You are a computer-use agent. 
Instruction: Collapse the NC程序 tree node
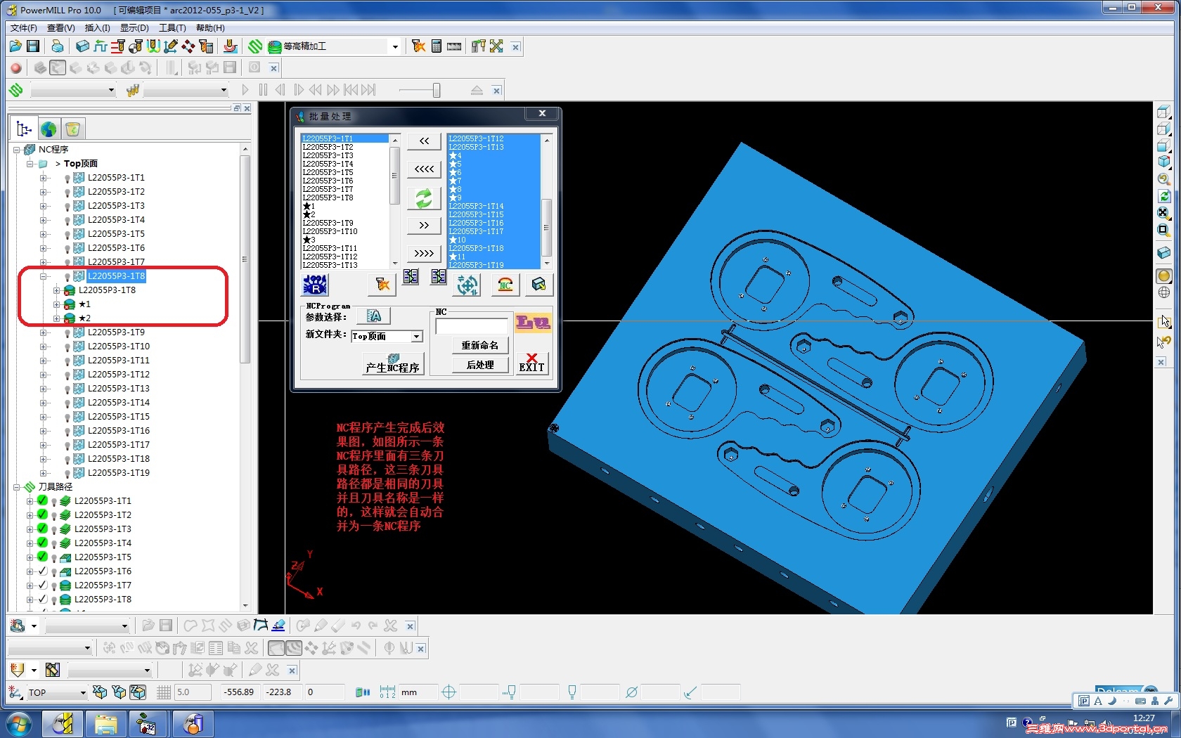(x=16, y=150)
